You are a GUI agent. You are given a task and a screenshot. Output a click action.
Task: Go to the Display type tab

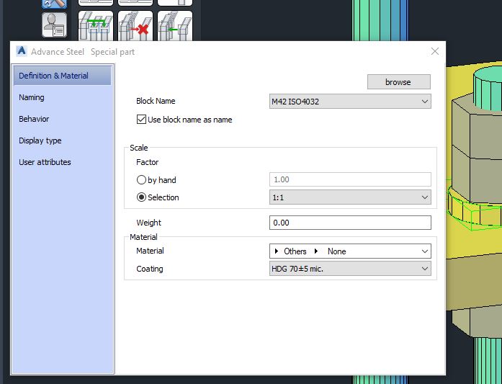pyautogui.click(x=63, y=140)
